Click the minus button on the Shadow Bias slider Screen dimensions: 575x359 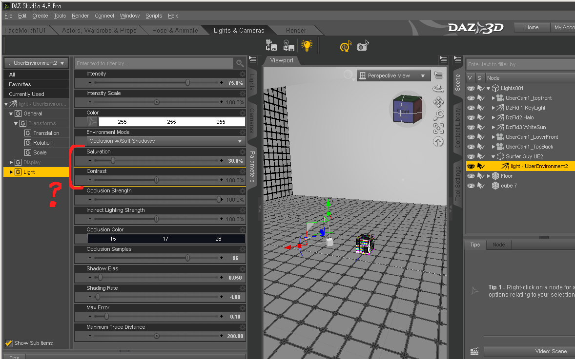(90, 277)
